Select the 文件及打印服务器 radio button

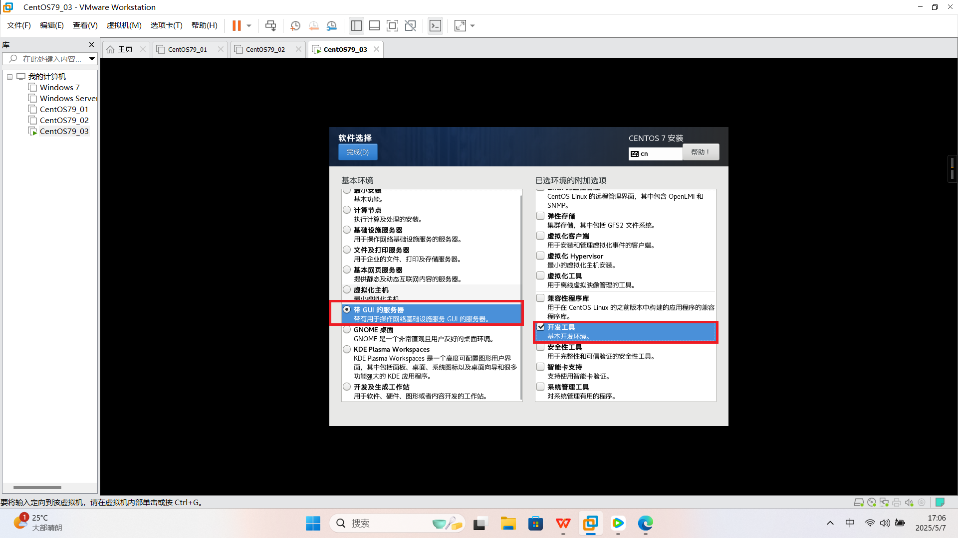347,250
